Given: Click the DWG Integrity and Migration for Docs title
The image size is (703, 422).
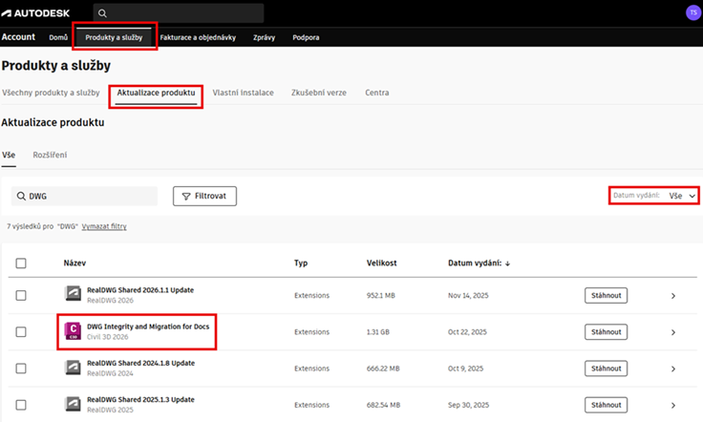Looking at the screenshot, I should pos(148,327).
